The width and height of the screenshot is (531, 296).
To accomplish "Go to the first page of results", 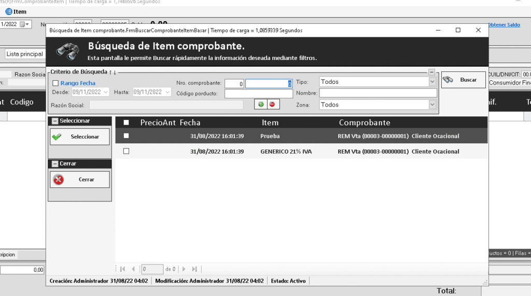I will pos(122,269).
